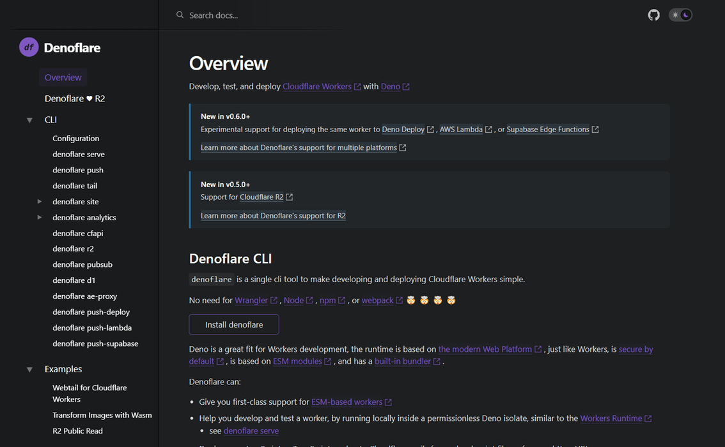Image resolution: width=725 pixels, height=447 pixels.
Task: Click external-link icon after modern Web Platform
Action: pyautogui.click(x=538, y=349)
